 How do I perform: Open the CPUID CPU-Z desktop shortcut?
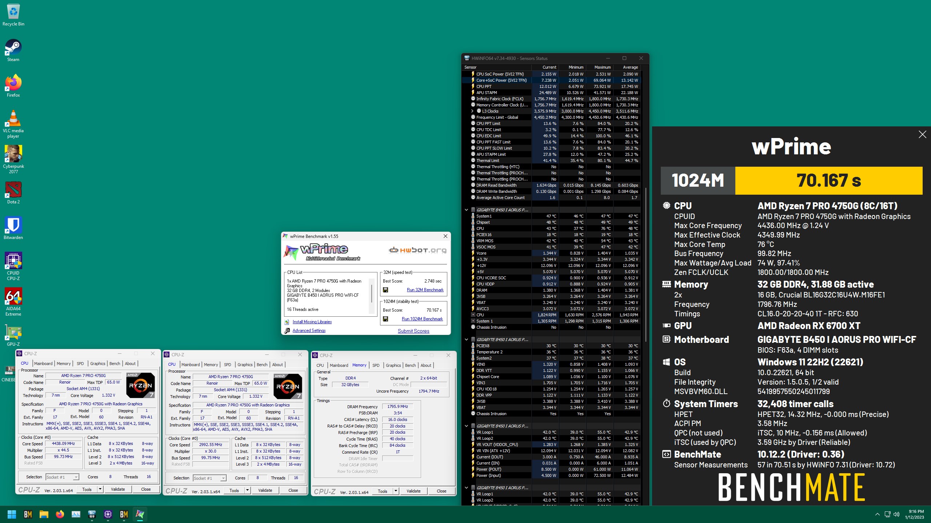pyautogui.click(x=13, y=266)
